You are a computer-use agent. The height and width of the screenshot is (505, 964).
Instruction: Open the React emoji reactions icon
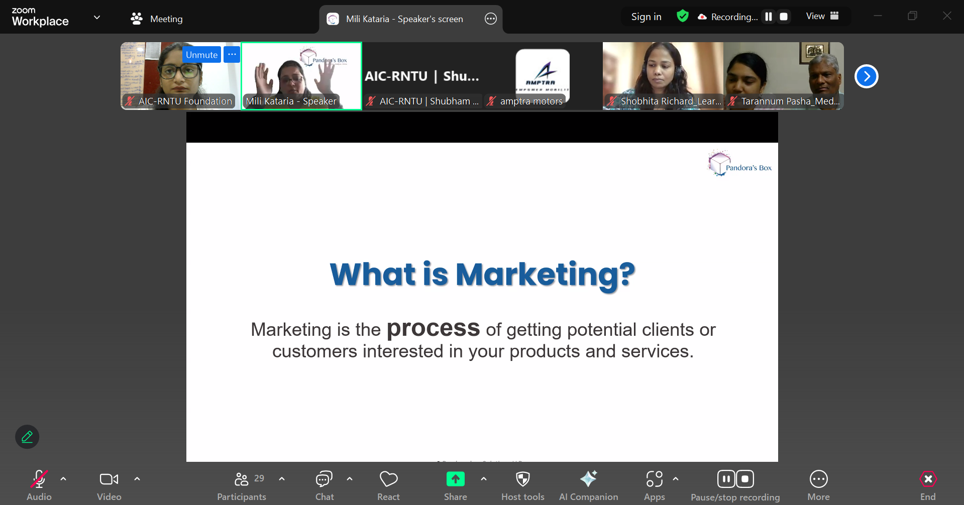tap(388, 480)
